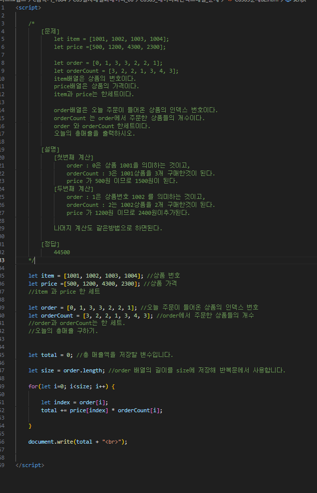The width and height of the screenshot is (317, 493).
Task: Click commented 'let orderCount = [3, 2, 2, 1, 3, 4, 3];' in 문제 block
Action: [x=116, y=71]
